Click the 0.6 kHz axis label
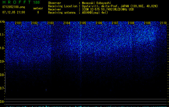169x107 pixels. pos(2,102)
